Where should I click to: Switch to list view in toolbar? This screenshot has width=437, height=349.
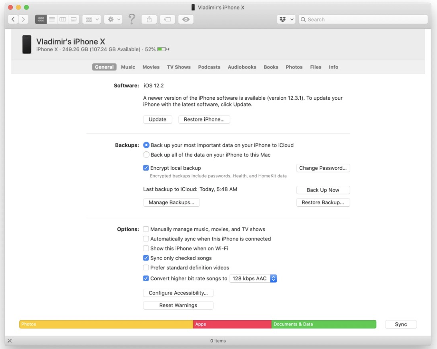(x=52, y=19)
